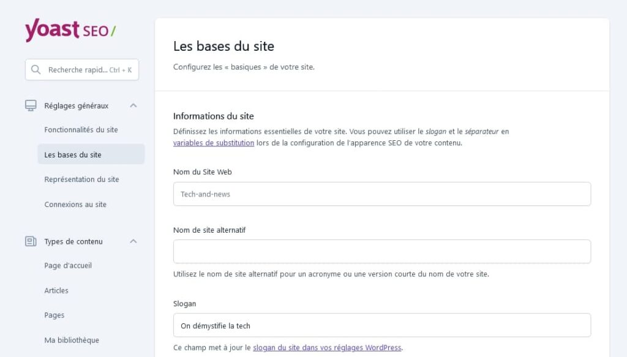This screenshot has height=357, width=627.
Task: Click the Nom de site alternatif field
Action: coord(382,251)
